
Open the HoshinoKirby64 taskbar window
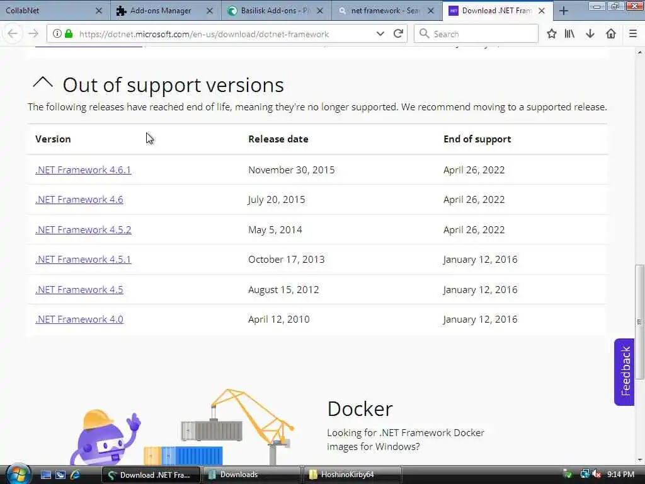(352, 475)
